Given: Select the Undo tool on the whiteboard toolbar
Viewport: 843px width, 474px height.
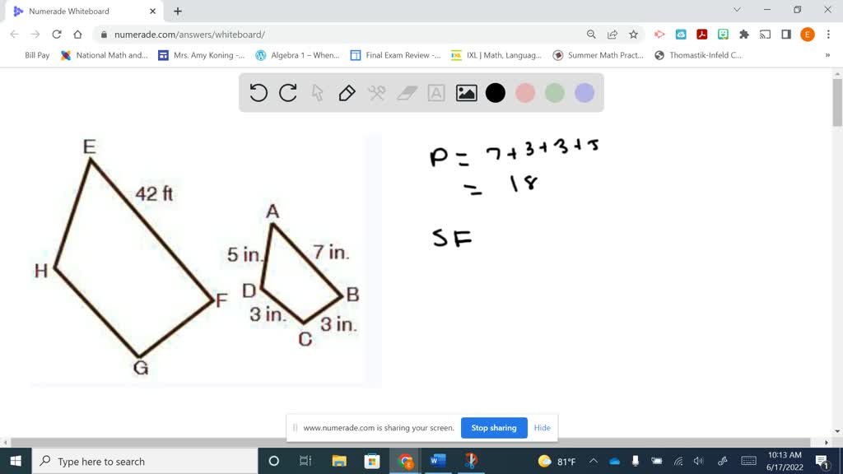Looking at the screenshot, I should click(258, 93).
